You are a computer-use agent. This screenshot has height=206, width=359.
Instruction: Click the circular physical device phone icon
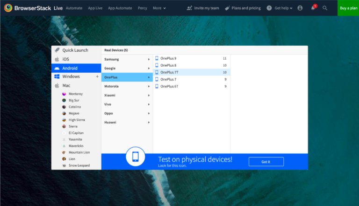coord(135,157)
